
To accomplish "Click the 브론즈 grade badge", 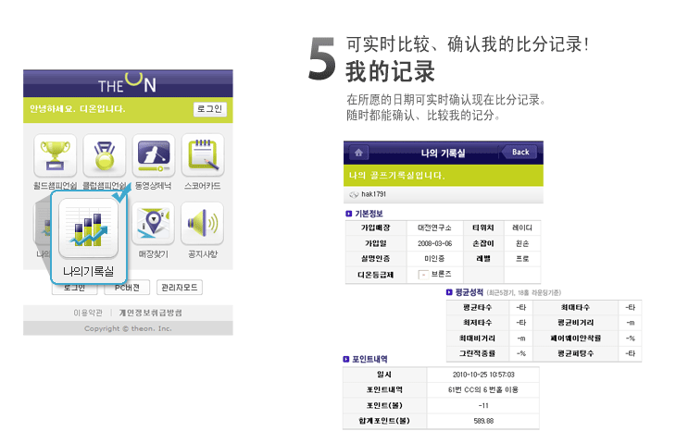I will coord(439,275).
